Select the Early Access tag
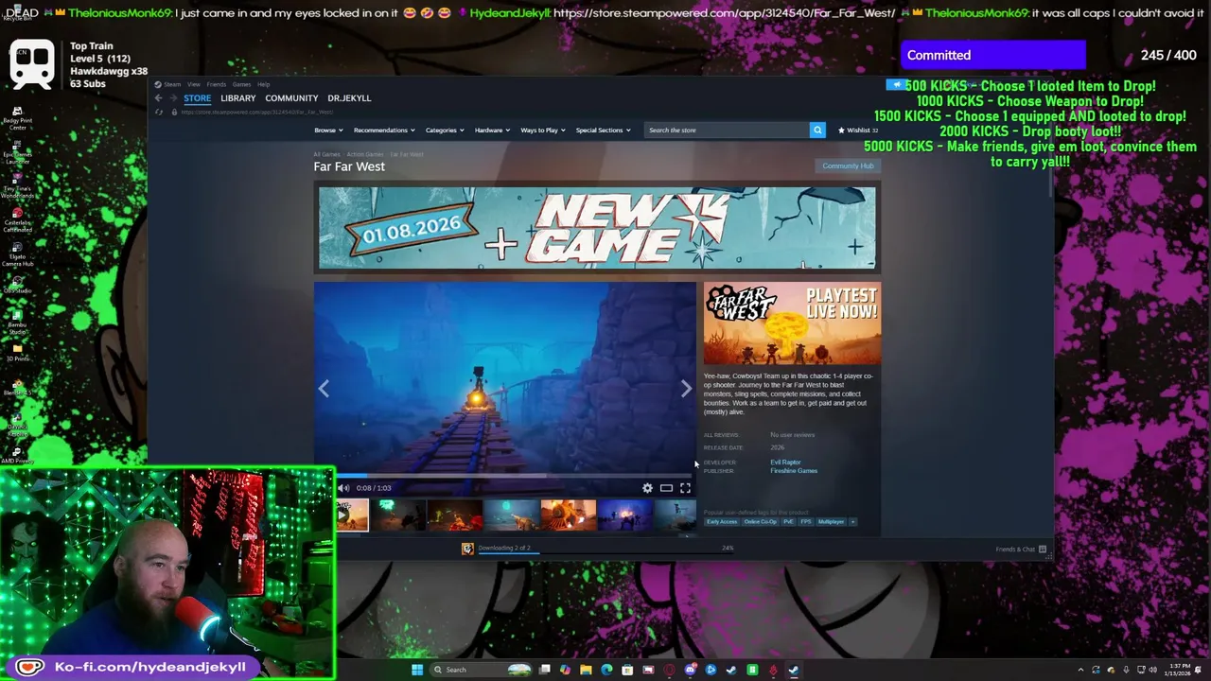Screen dimensions: 1211x681 click(x=722, y=521)
